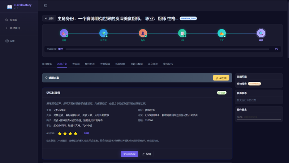
Task: Click the 88分 score text
Action: click(x=87, y=133)
